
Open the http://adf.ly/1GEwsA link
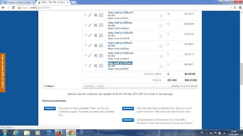pyautogui.click(x=121, y=53)
